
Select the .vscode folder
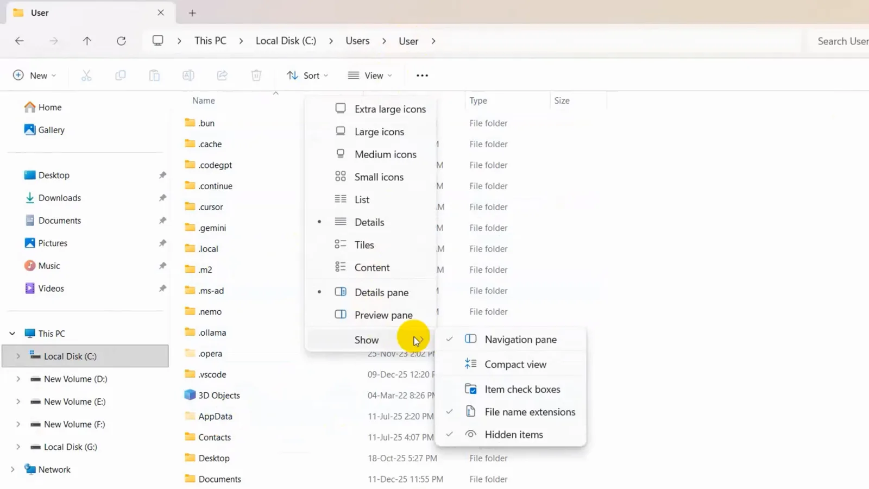(x=205, y=374)
